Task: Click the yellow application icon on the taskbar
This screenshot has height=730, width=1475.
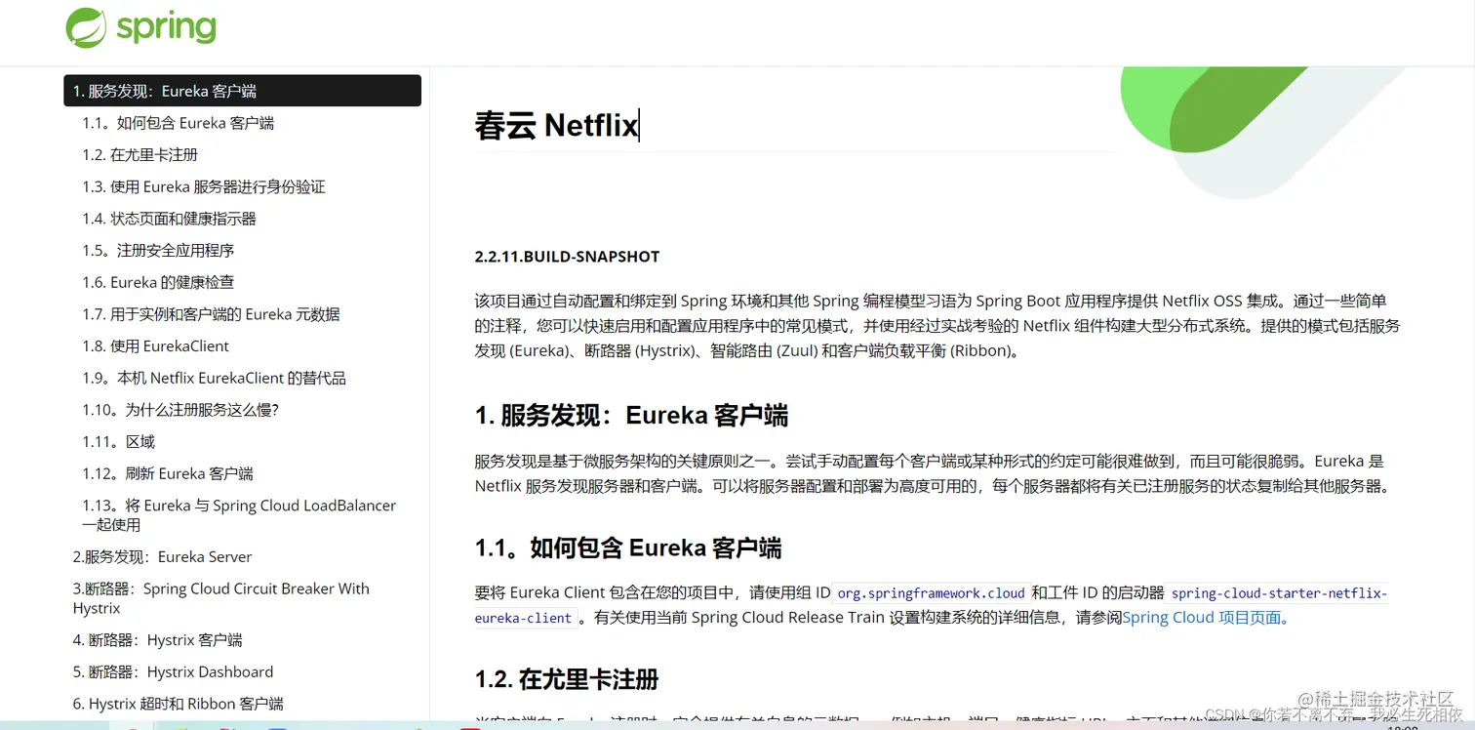Action: point(179,727)
